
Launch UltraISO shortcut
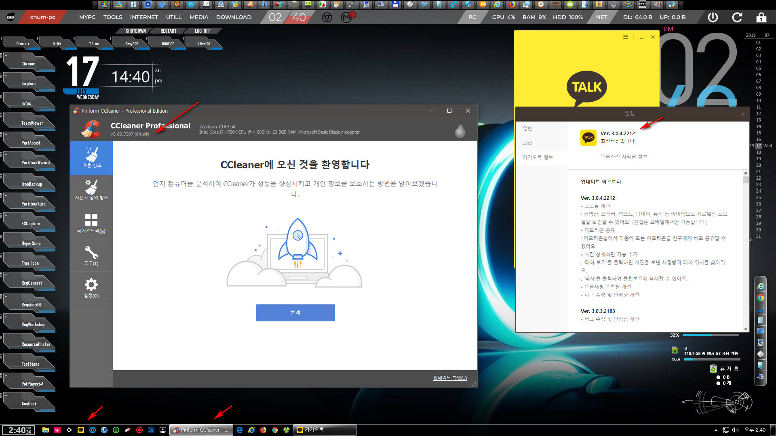point(204,44)
